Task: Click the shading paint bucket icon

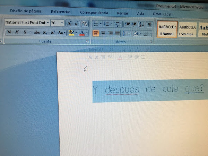Action: click(136, 34)
